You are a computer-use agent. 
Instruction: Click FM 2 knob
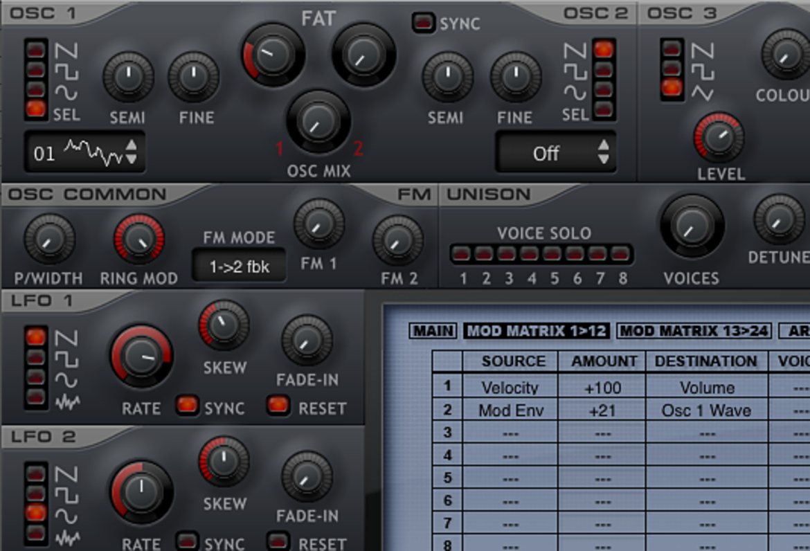pyautogui.click(x=398, y=241)
